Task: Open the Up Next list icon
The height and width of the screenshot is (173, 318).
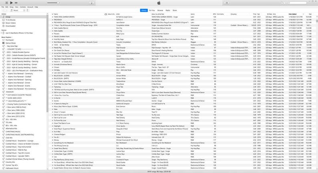Action: [227, 3]
